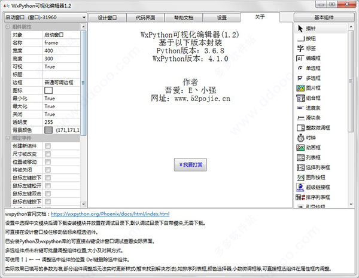Change the 最大化 True value
The width and height of the screenshot is (359, 278).
(x=62, y=106)
